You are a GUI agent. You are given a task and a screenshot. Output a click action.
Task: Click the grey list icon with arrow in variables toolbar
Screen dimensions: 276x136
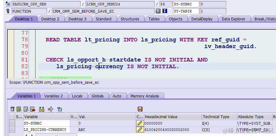pos(26,109)
